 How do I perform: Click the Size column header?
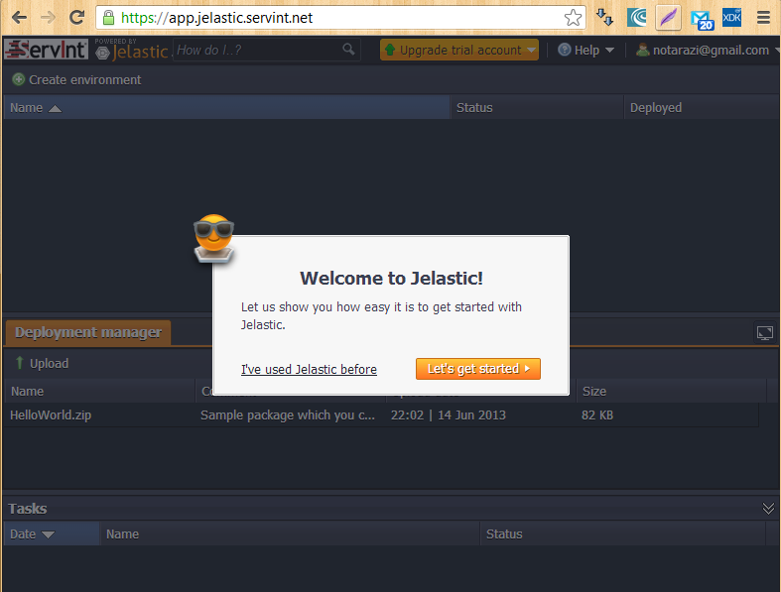(671, 392)
